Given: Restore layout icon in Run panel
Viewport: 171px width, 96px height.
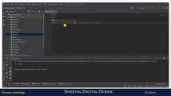Looking at the screenshot, I should point(7,73).
